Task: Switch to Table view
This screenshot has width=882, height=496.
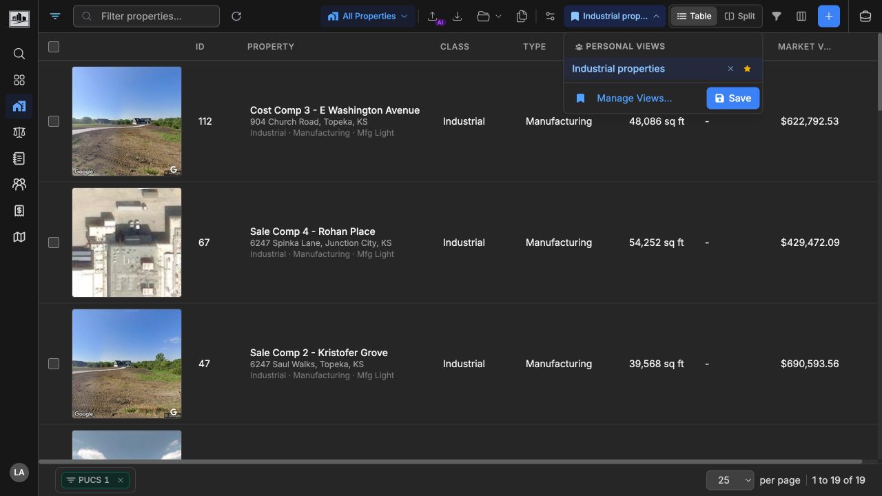Action: point(694,16)
